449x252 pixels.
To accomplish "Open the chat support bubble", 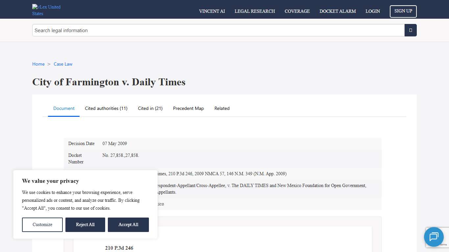I will point(434,237).
